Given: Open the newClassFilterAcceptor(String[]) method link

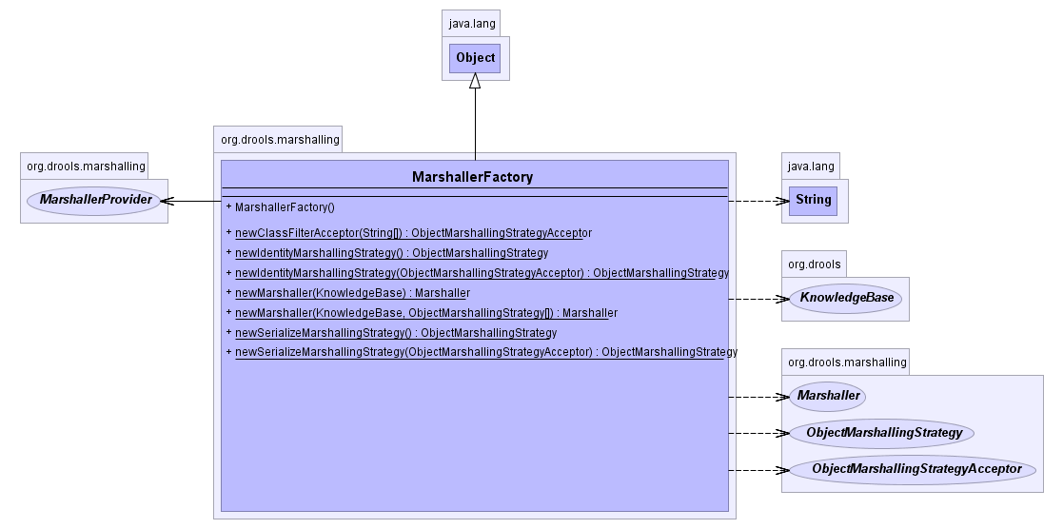Looking at the screenshot, I should (x=413, y=233).
